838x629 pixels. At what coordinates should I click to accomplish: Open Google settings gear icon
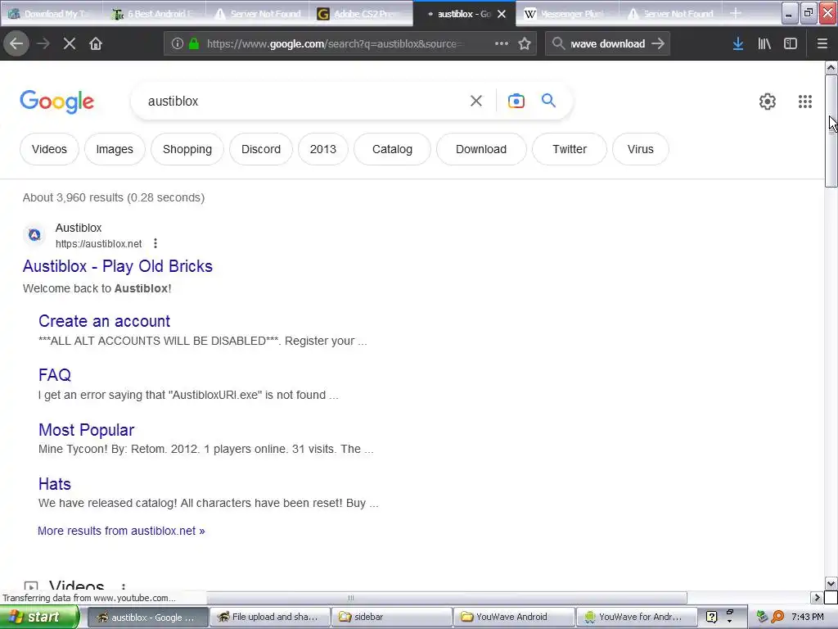[x=768, y=101]
